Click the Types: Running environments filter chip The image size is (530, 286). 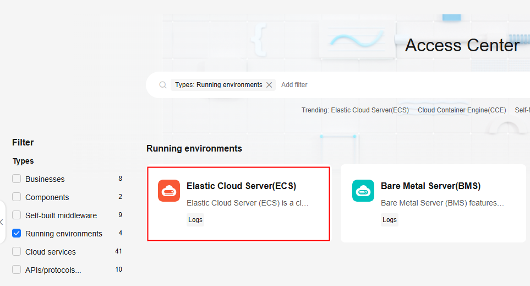tap(218, 85)
